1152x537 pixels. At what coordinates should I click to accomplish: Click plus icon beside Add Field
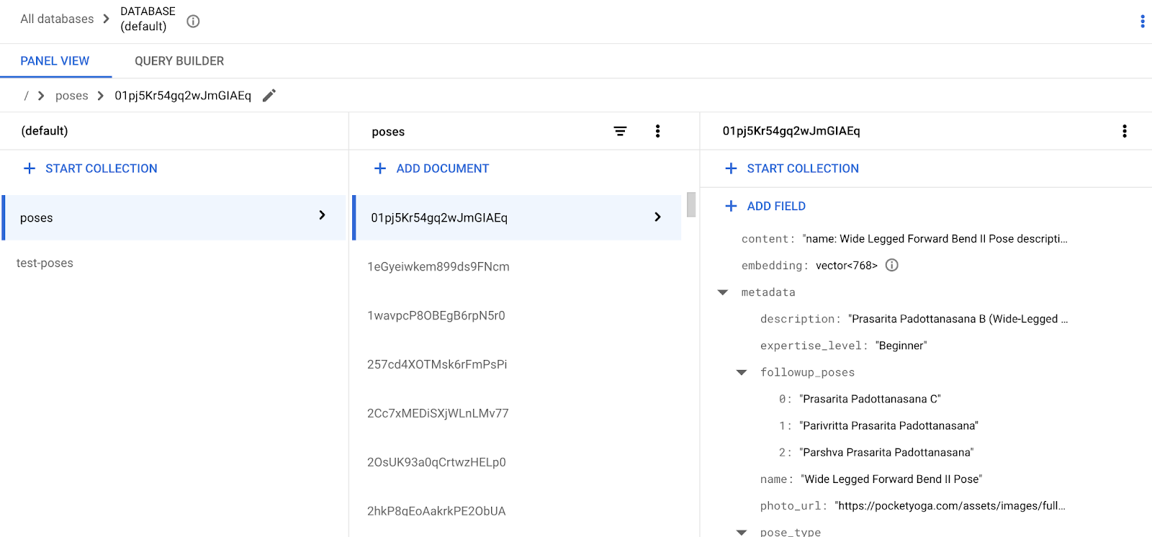pyautogui.click(x=731, y=206)
